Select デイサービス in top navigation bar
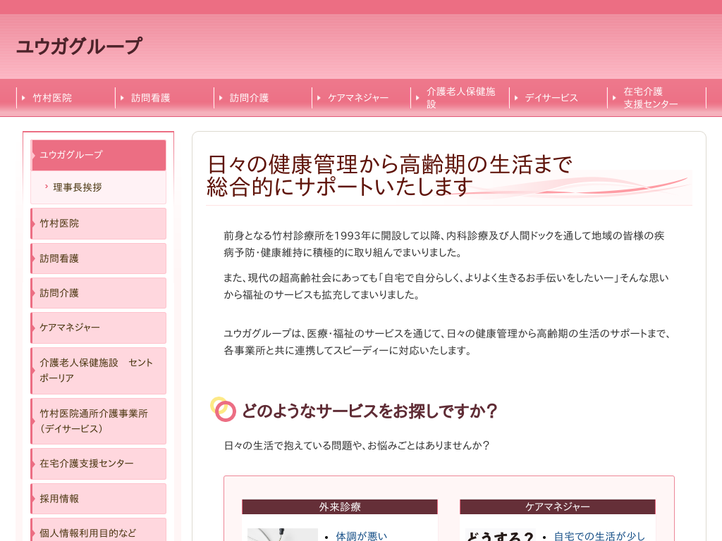Viewport: 722px width, 541px height. click(551, 98)
